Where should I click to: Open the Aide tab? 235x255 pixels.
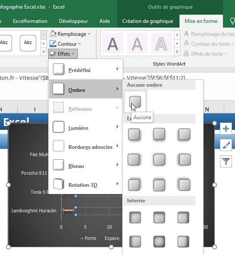pyautogui.click(x=105, y=21)
